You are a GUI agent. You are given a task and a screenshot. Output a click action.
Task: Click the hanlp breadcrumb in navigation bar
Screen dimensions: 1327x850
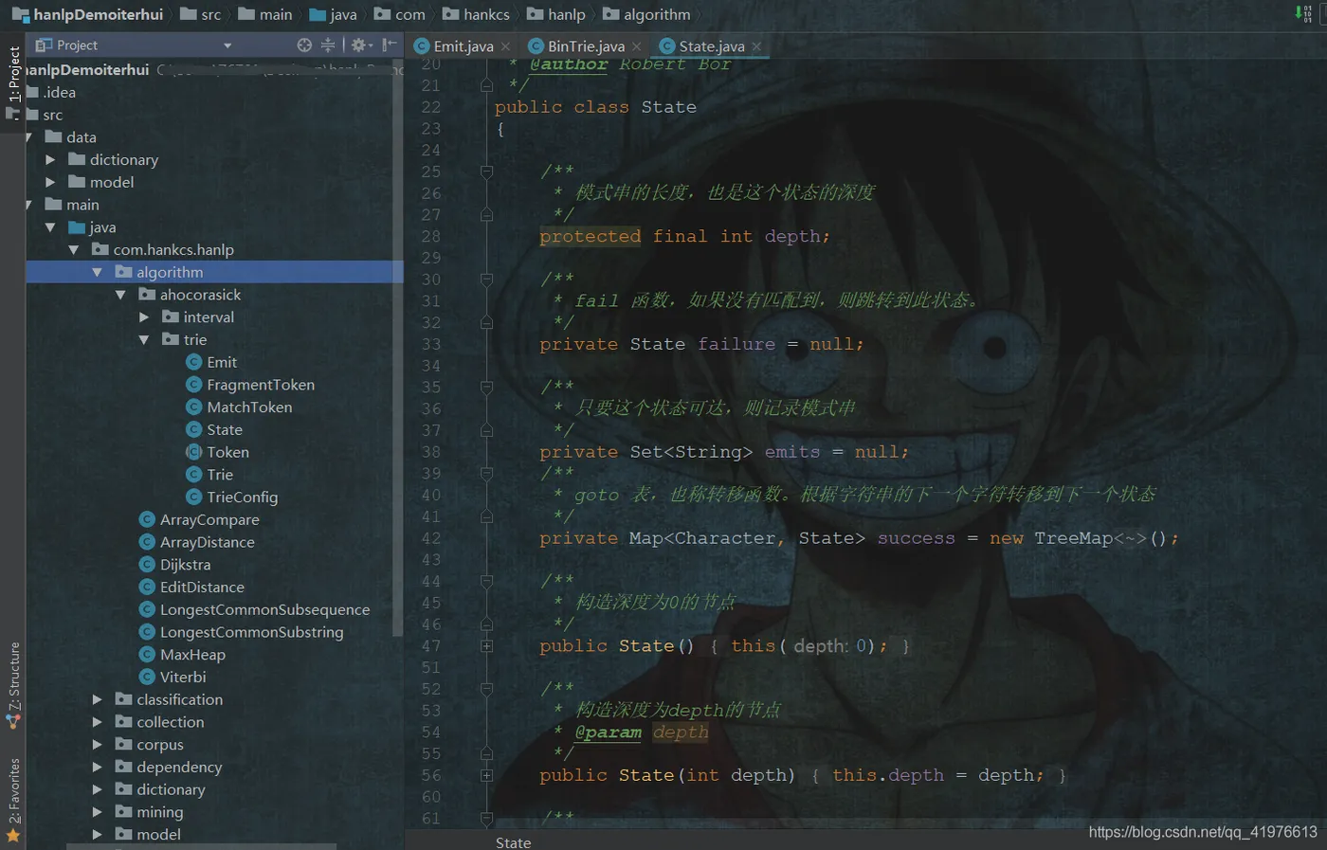(556, 14)
